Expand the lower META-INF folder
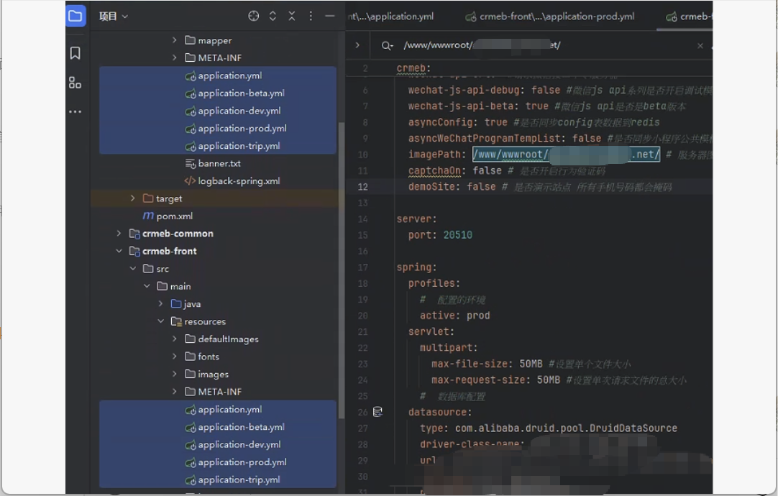Viewport: 778px width, 496px height. point(175,391)
